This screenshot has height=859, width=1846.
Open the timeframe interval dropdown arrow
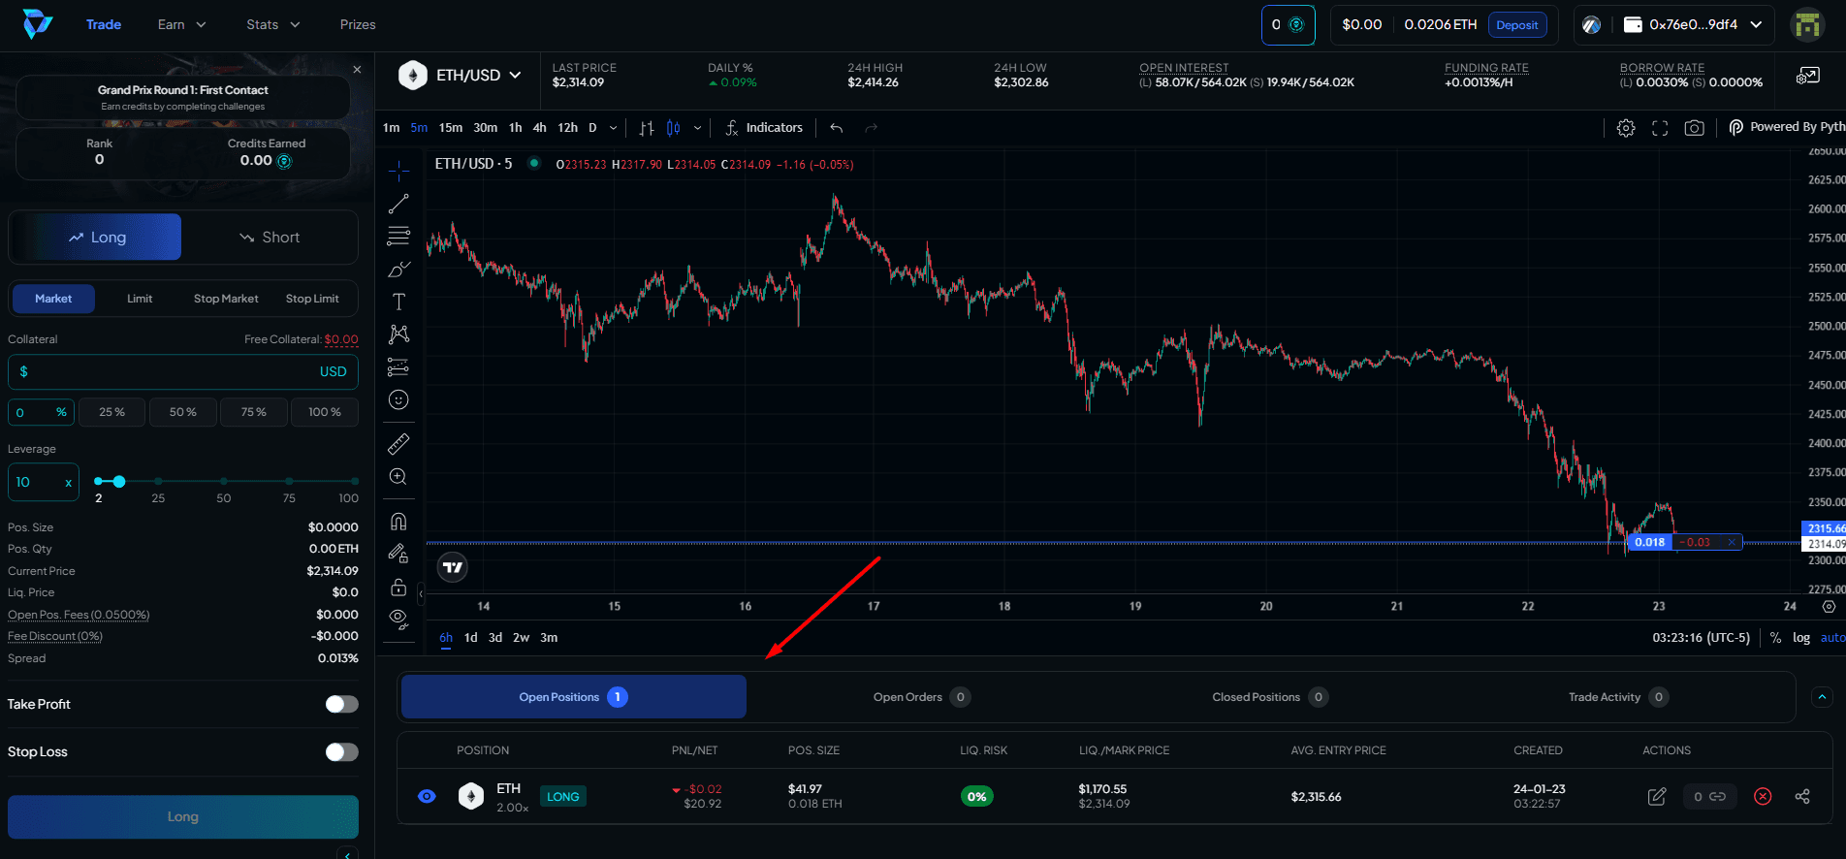click(x=613, y=128)
